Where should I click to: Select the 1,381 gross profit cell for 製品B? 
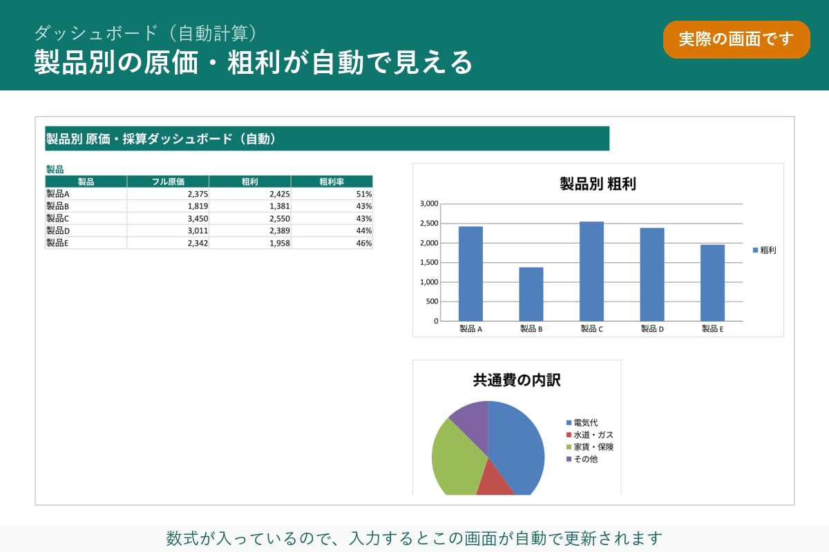tap(250, 206)
